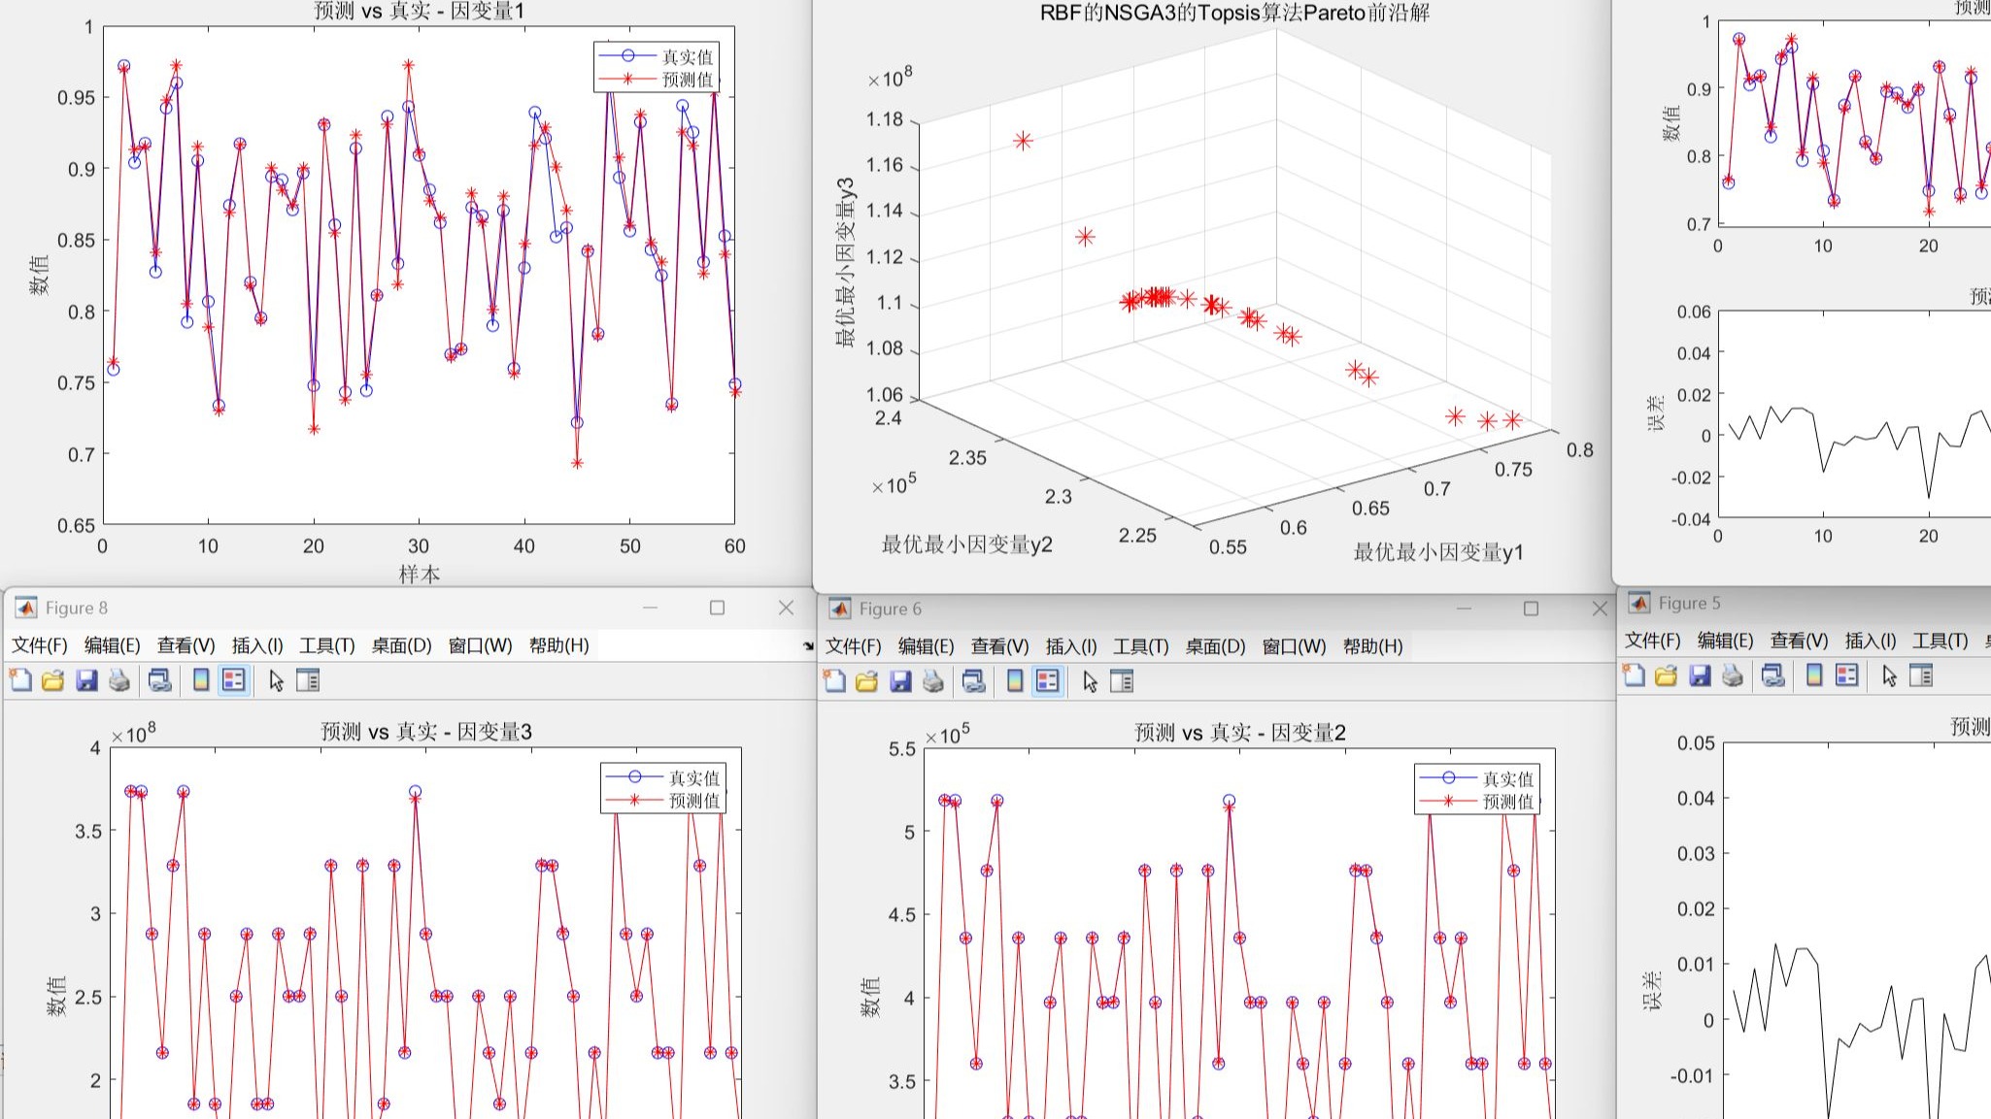Open the 插入(I) menu in Figure 6
1991x1119 pixels.
tap(1068, 645)
